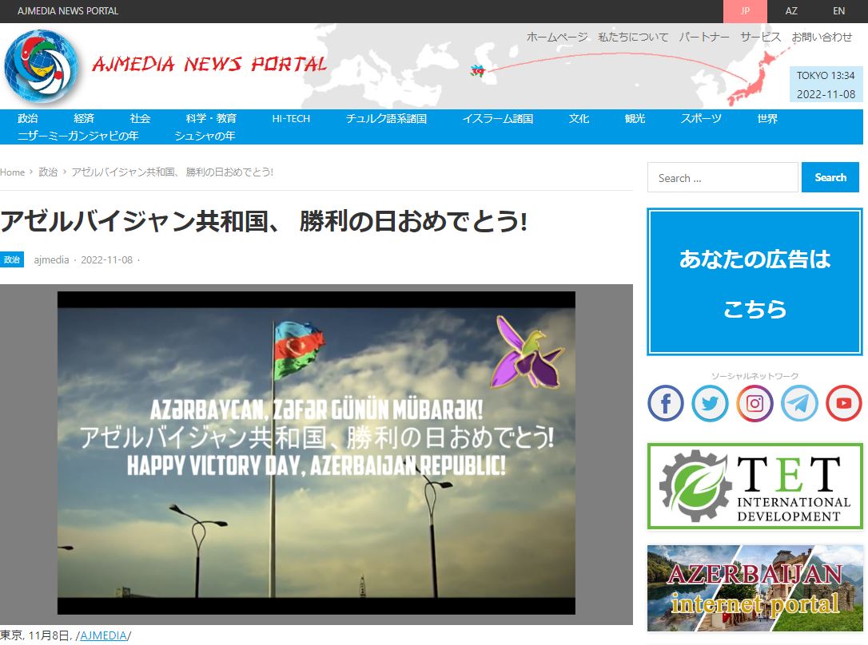The image size is (868, 645).
Task: Go to Home breadcrumb
Action: pos(12,172)
